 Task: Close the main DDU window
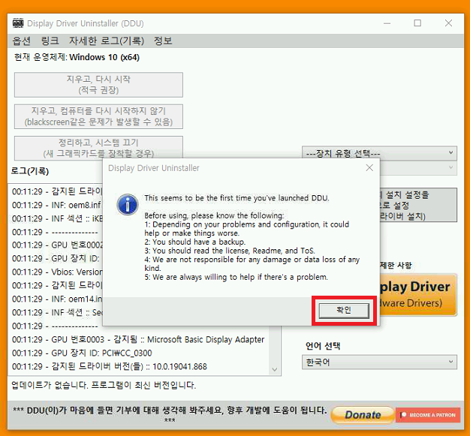[x=448, y=23]
